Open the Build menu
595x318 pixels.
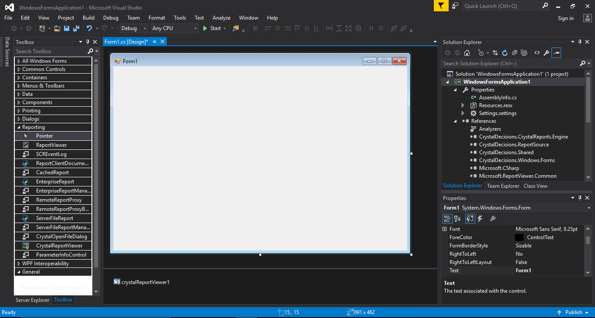point(88,18)
